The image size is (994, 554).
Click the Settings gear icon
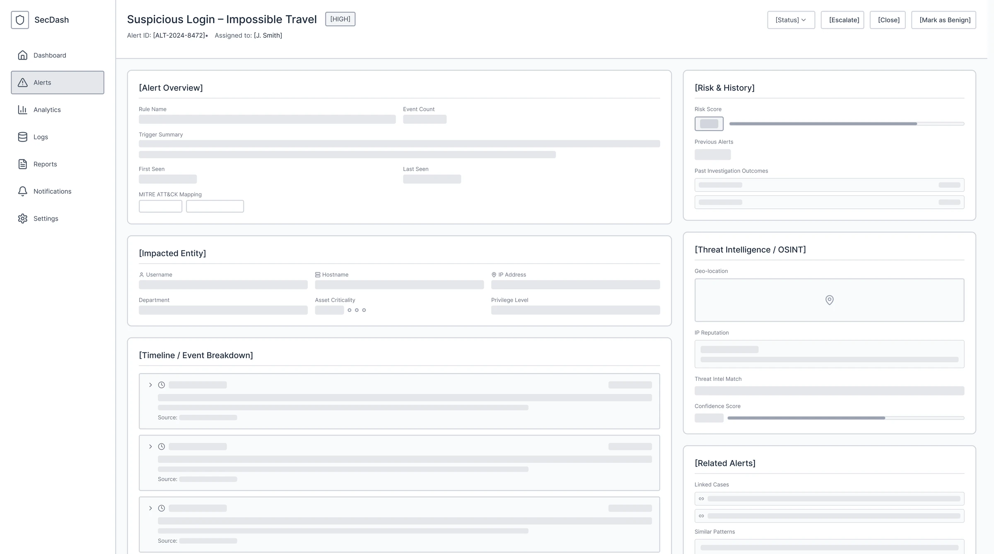(23, 218)
